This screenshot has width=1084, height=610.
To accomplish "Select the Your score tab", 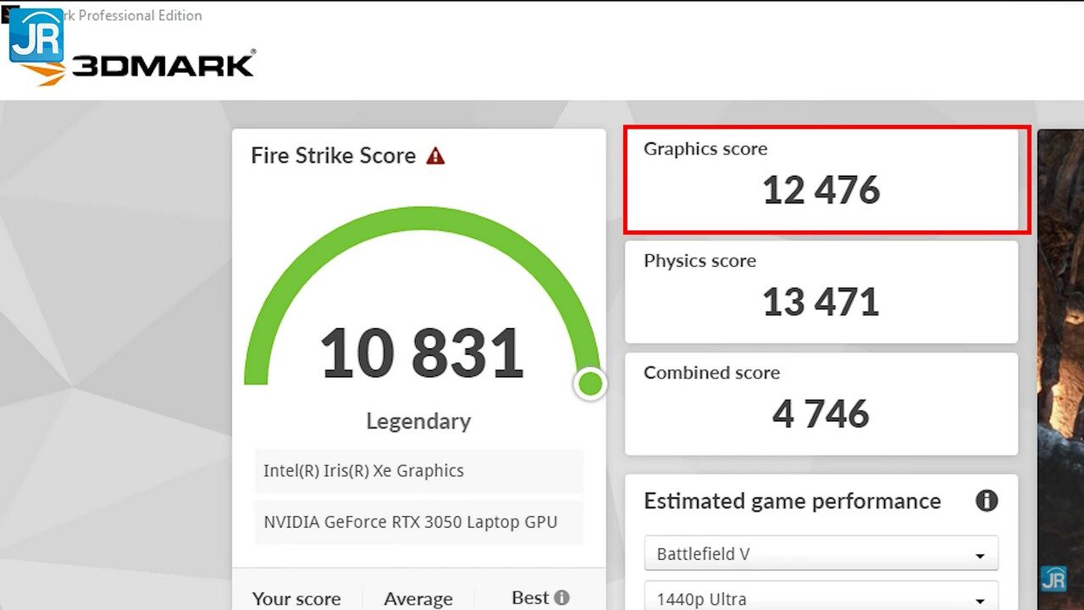I will pyautogui.click(x=297, y=598).
